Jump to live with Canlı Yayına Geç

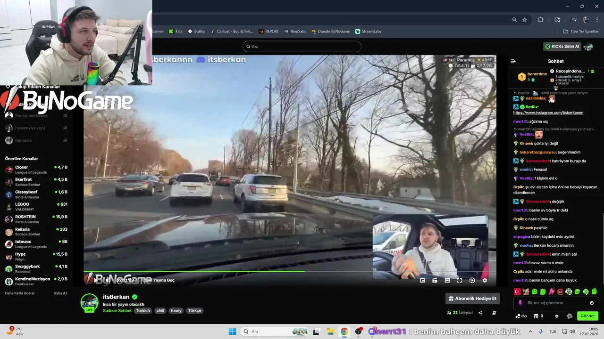tap(159, 280)
